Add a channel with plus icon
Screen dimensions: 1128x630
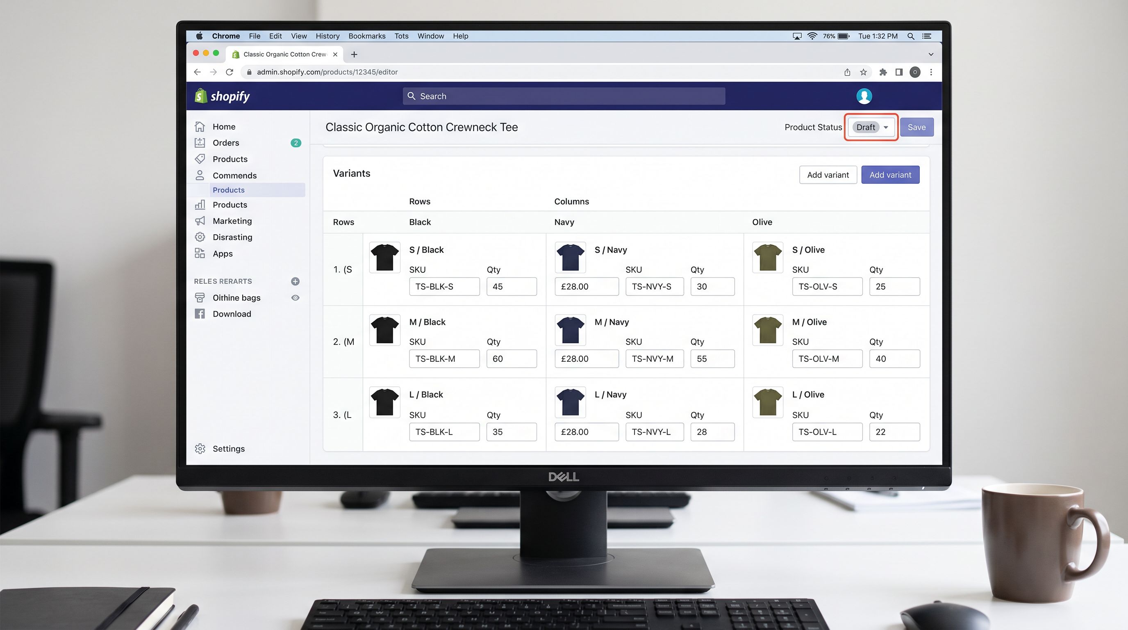295,281
